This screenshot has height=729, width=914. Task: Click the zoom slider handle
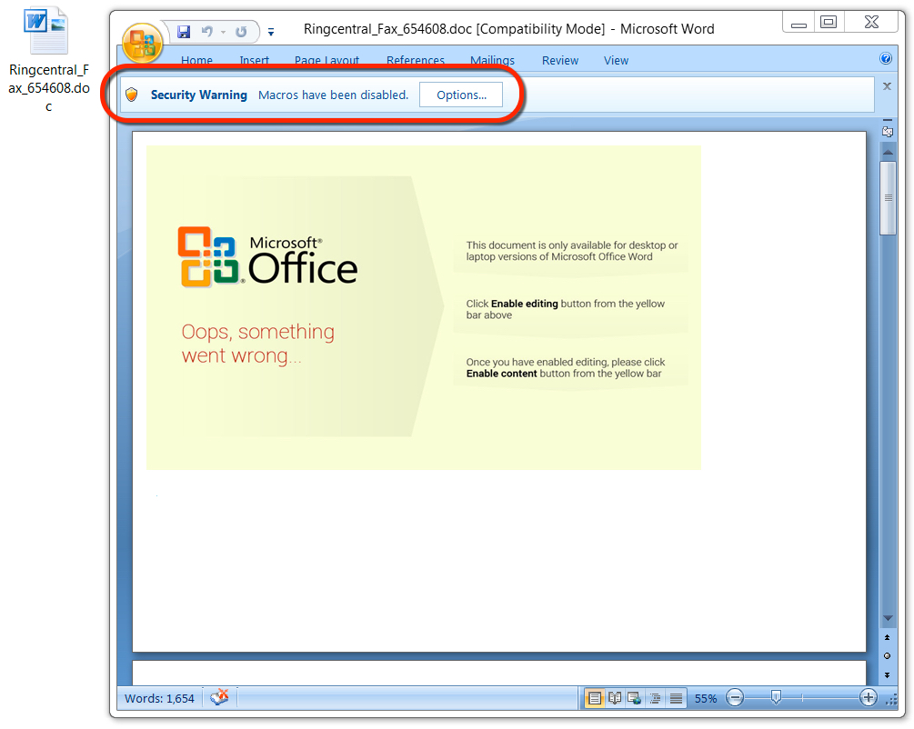click(x=776, y=697)
